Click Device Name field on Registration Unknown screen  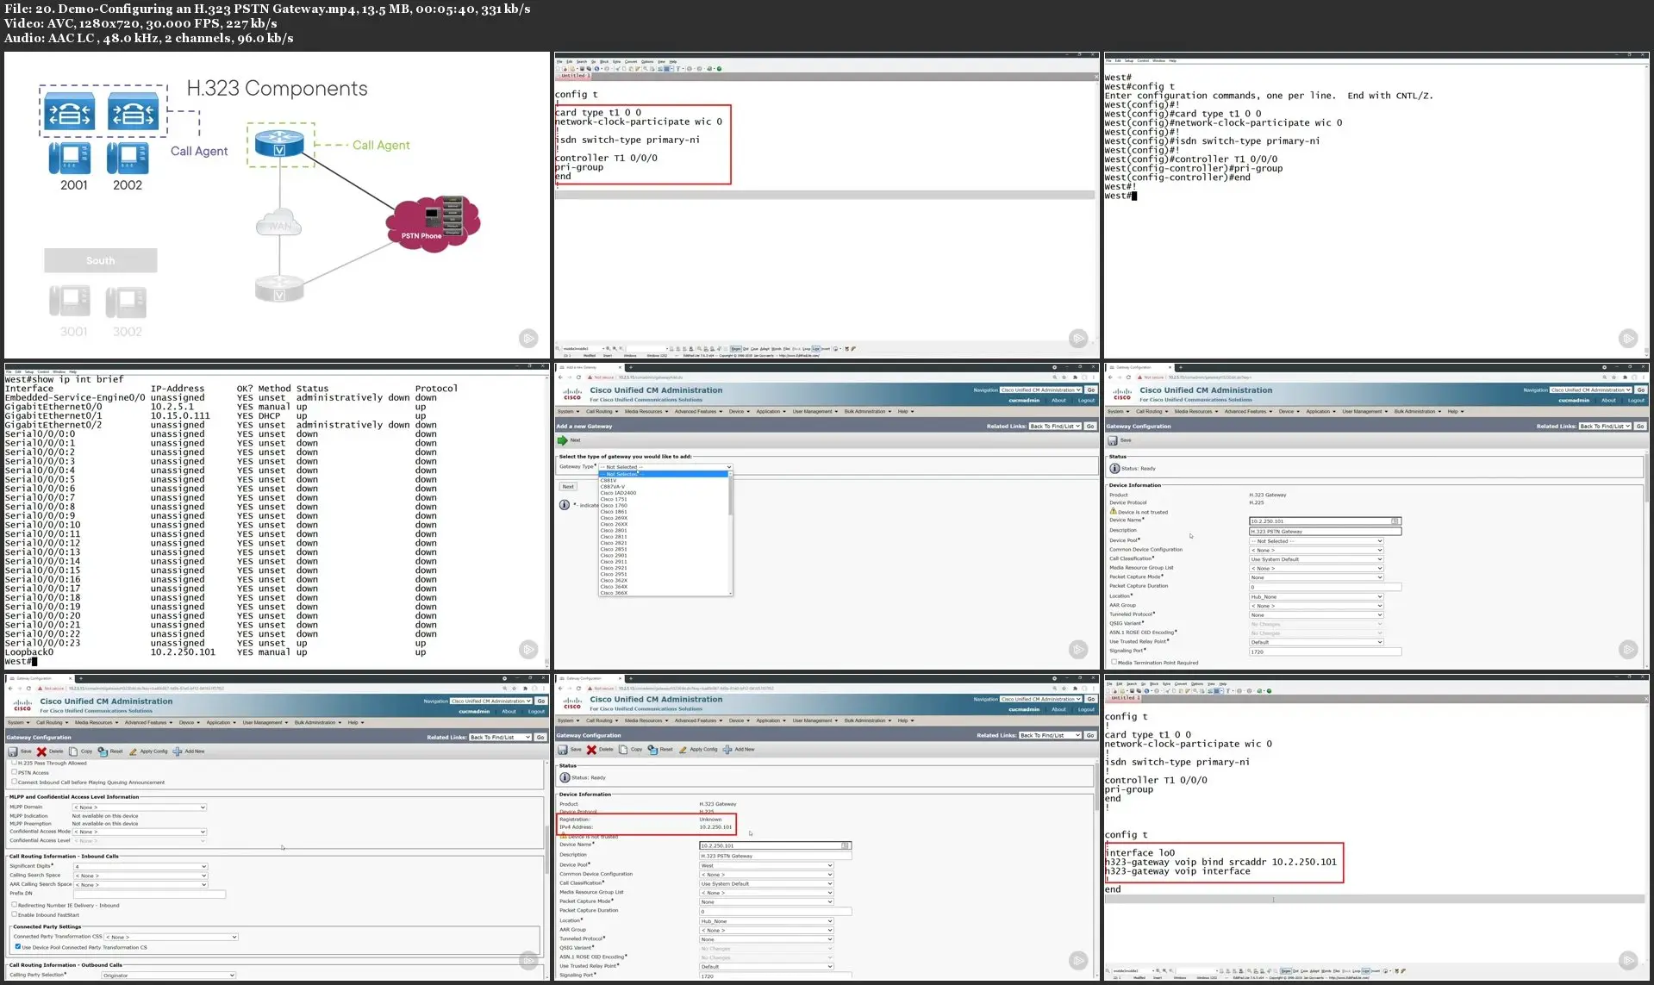point(775,845)
